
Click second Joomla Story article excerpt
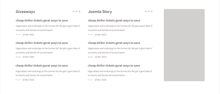click(x=120, y=50)
